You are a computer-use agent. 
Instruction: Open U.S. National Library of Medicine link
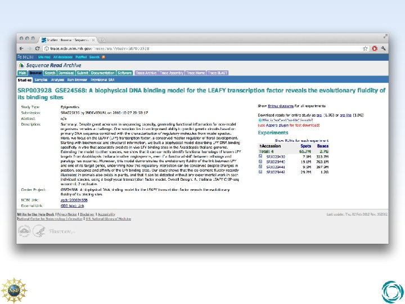pyautogui.click(x=108, y=218)
